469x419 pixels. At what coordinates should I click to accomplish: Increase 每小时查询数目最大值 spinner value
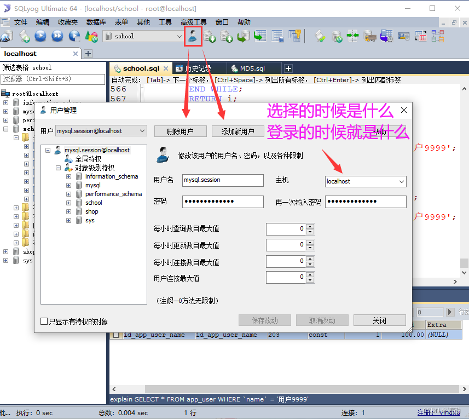tap(310, 226)
